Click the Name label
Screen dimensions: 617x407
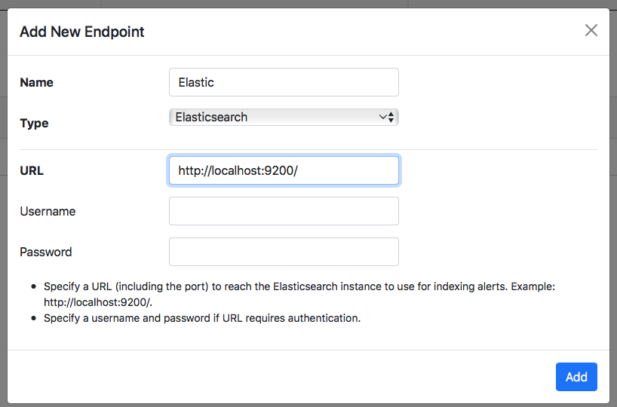[x=37, y=83]
